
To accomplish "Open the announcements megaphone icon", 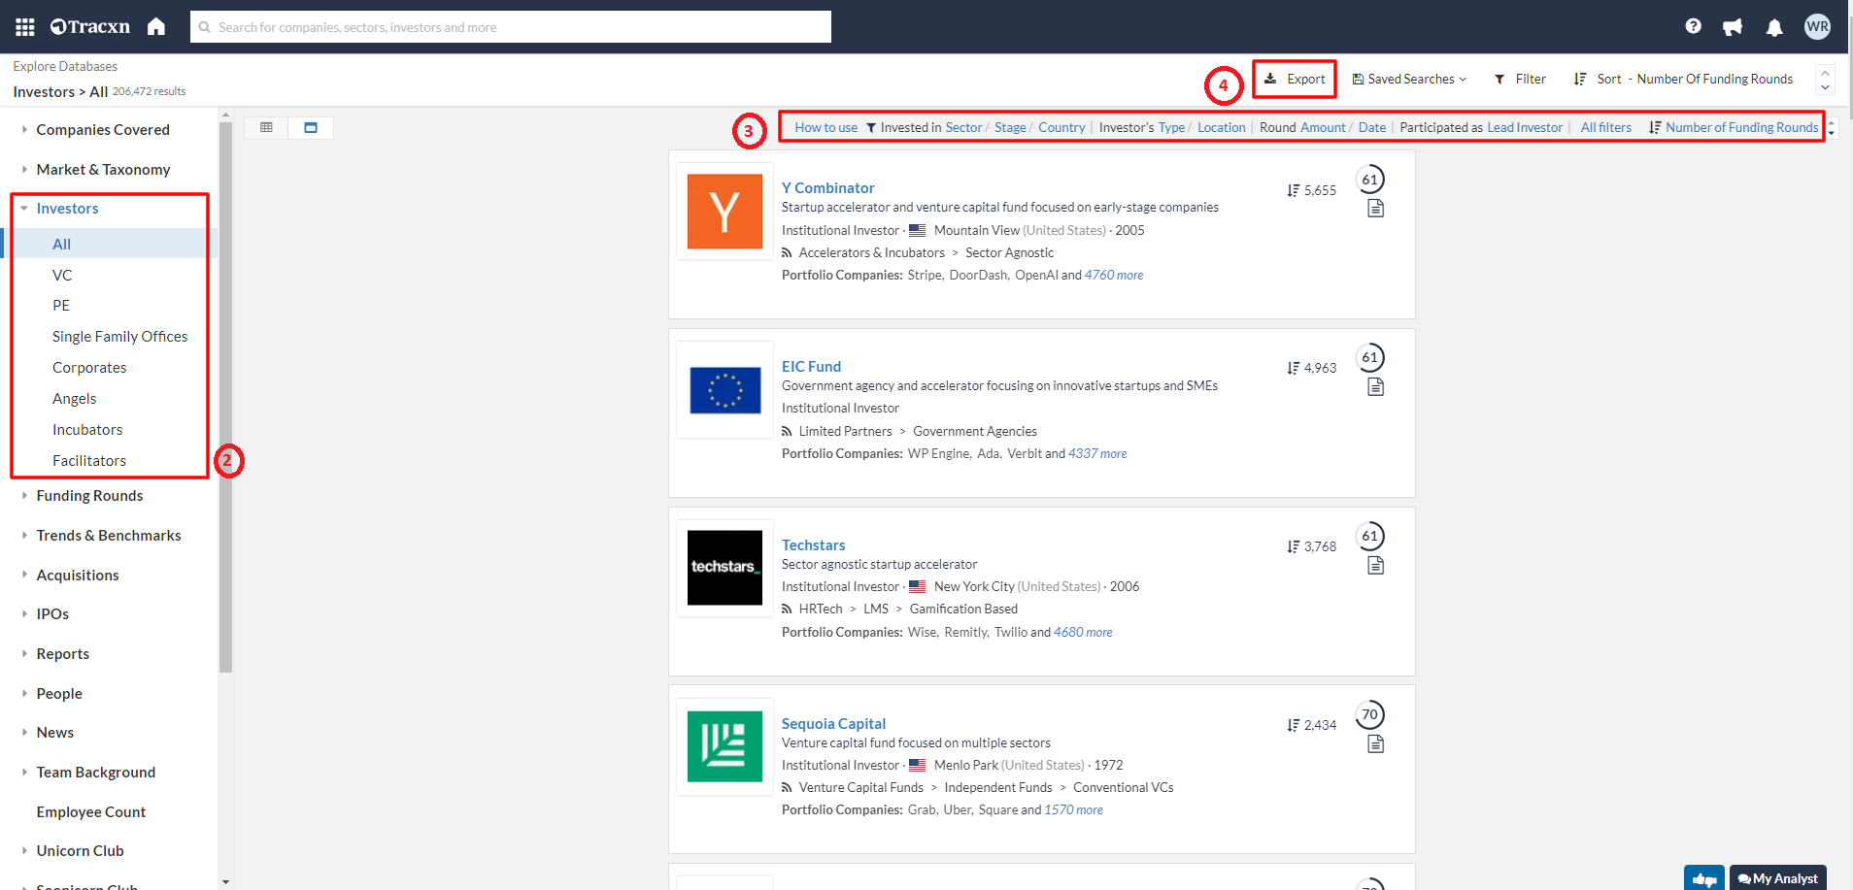I will click(x=1733, y=27).
